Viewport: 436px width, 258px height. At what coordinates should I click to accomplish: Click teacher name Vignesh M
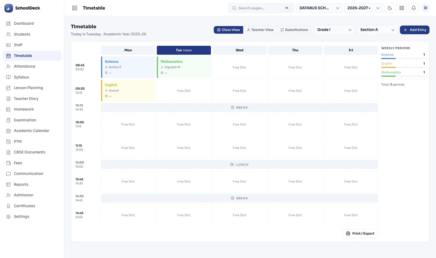pos(172,67)
